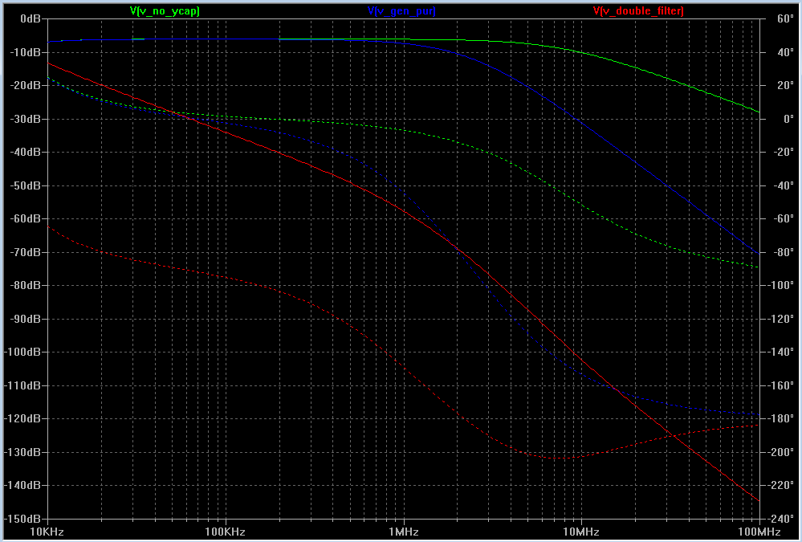Image resolution: width=802 pixels, height=542 pixels.
Task: Click the -180° phase axis label
Action: pyautogui.click(x=781, y=418)
